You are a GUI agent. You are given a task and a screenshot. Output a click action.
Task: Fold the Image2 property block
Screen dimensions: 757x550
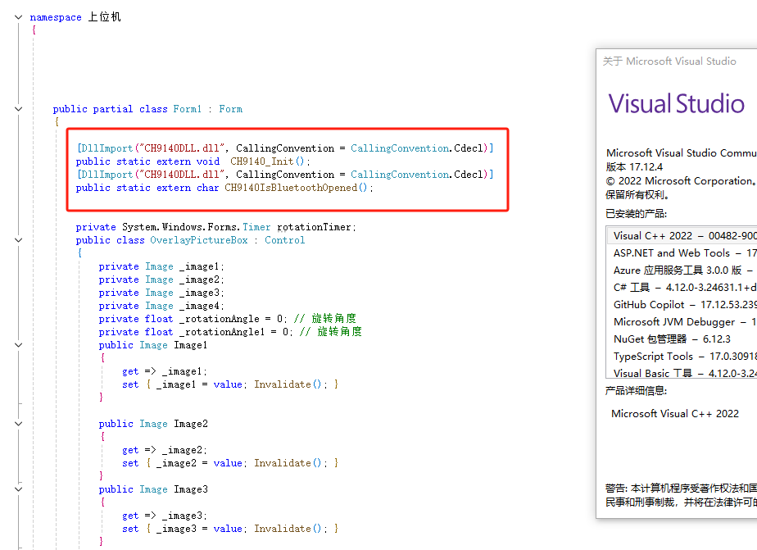pyautogui.click(x=18, y=424)
